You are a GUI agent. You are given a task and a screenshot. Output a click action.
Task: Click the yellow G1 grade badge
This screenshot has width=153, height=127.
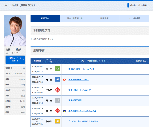coord(58,121)
